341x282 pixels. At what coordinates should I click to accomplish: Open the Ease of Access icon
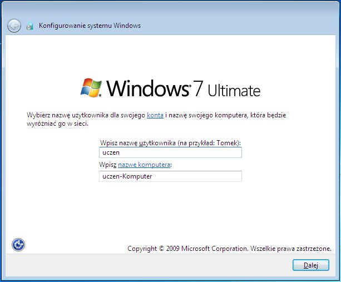point(18,245)
